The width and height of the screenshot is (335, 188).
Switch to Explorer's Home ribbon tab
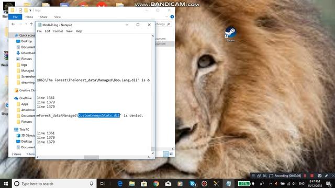click(x=29, y=17)
